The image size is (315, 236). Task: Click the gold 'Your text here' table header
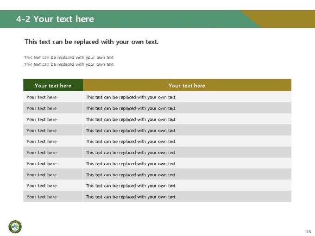click(x=187, y=85)
